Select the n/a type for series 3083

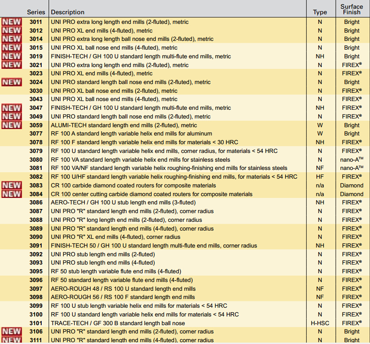coord(320,186)
